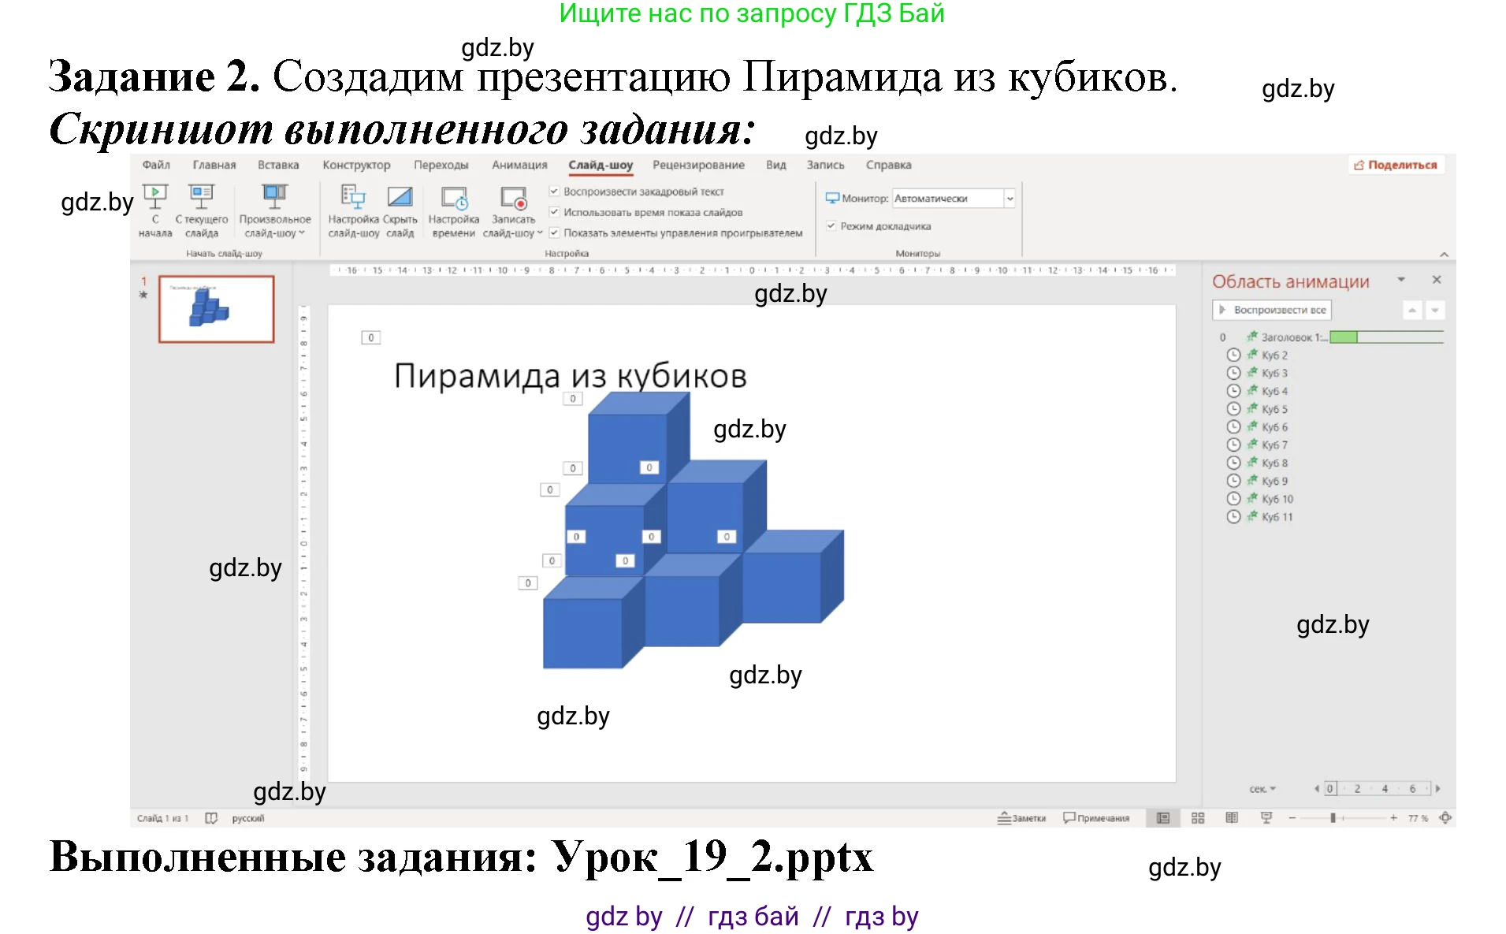
Task: Select slide 1 thumbnail in slide panel
Action: [216, 309]
